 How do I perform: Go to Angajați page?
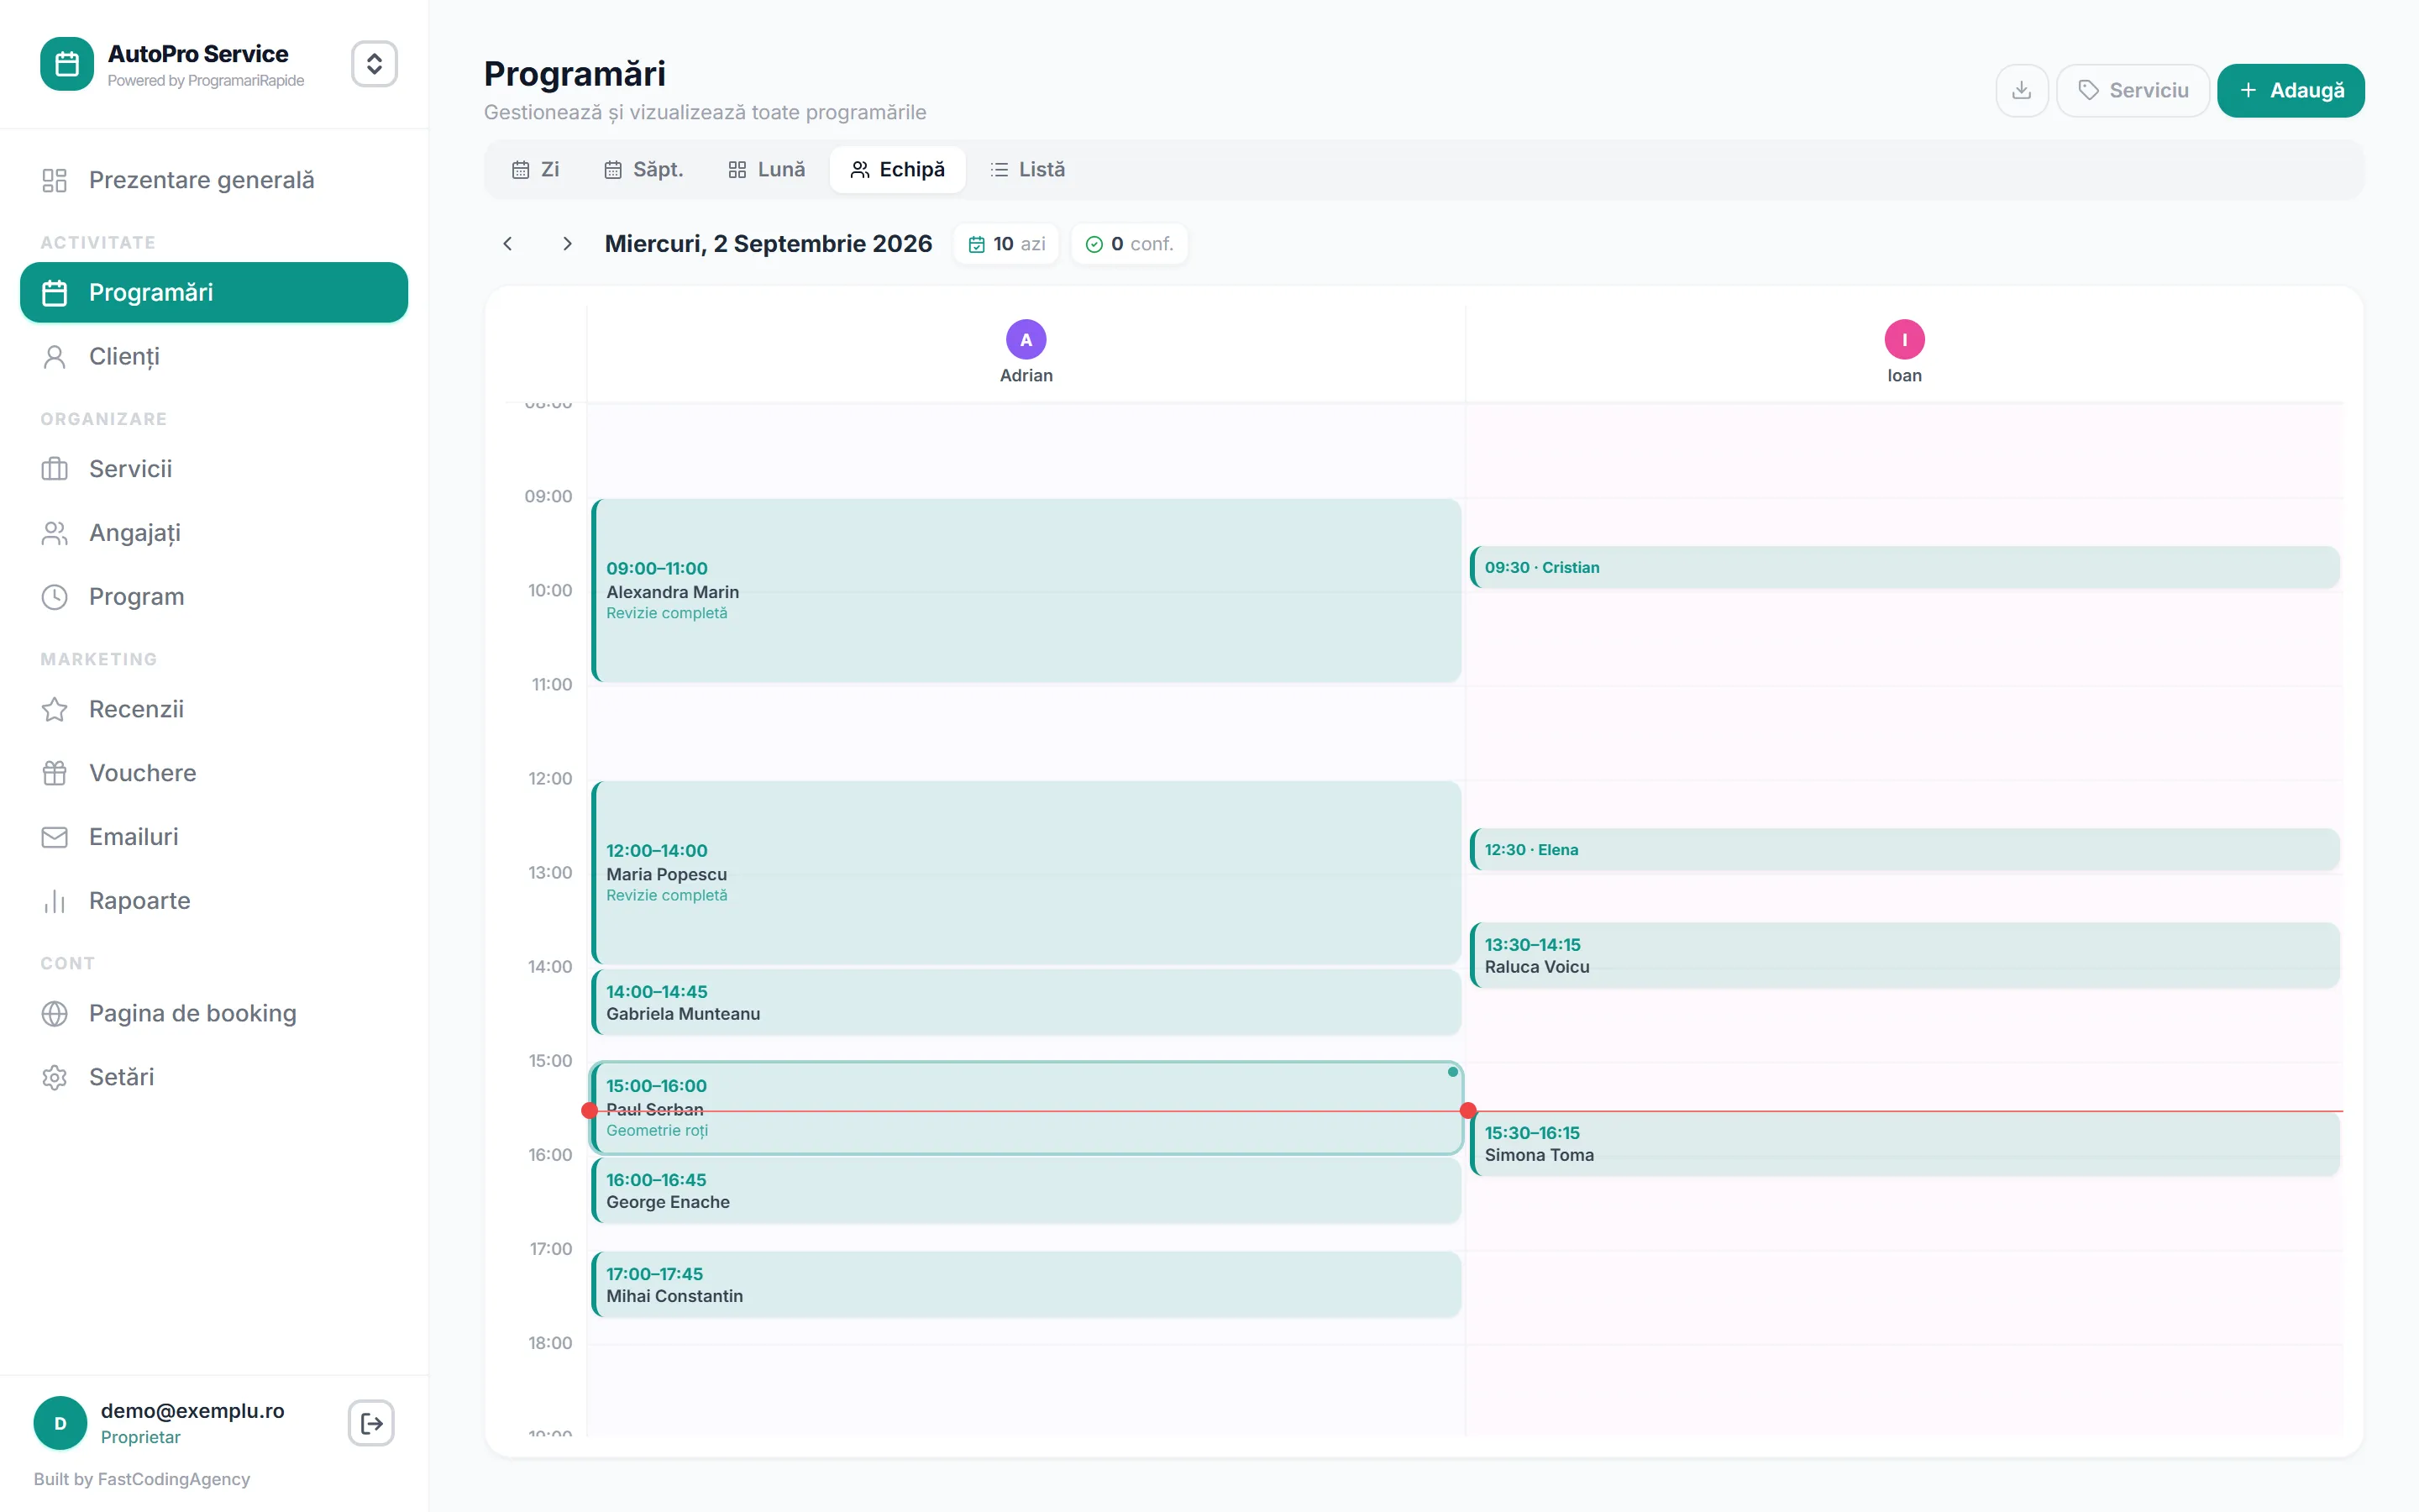coord(214,532)
